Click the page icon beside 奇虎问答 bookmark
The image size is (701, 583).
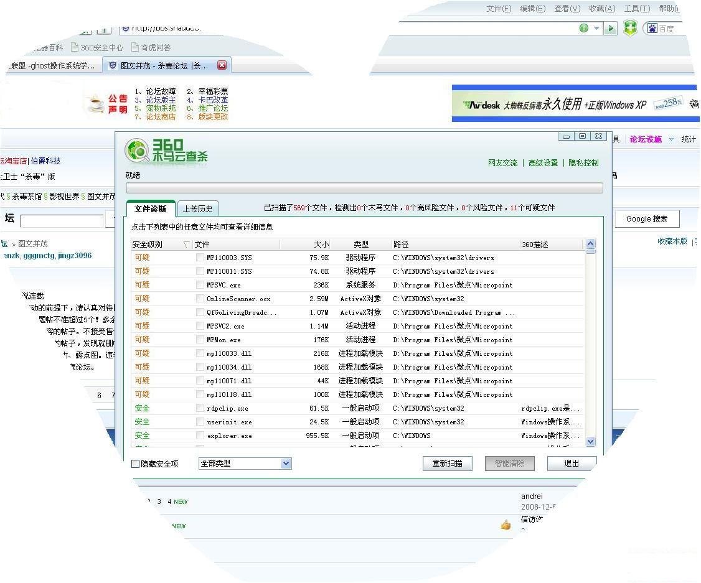pos(135,47)
